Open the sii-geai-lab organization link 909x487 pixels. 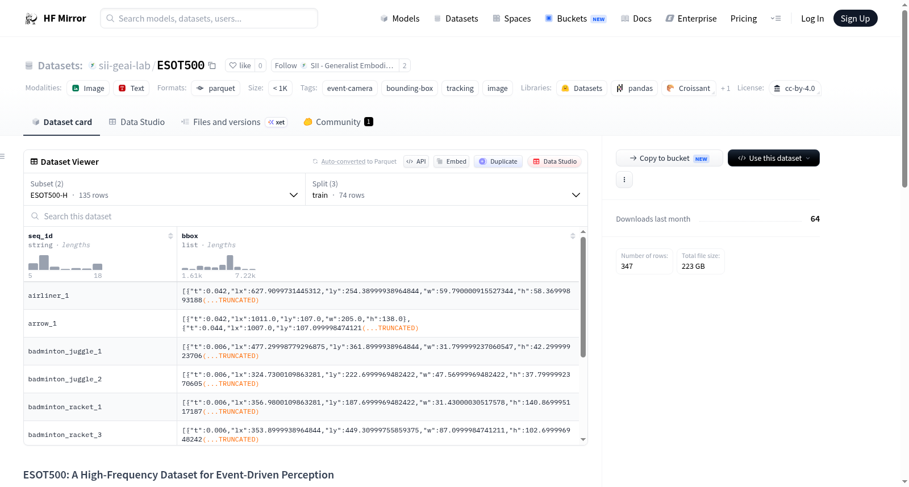(124, 65)
